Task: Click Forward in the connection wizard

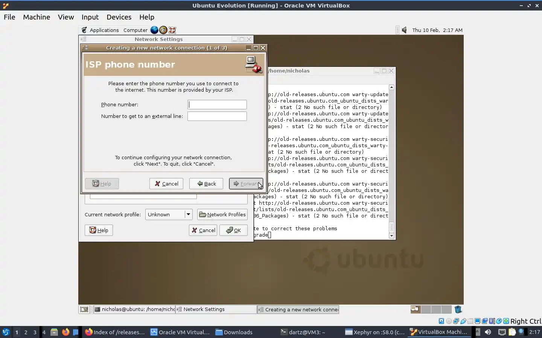Action: 246,184
